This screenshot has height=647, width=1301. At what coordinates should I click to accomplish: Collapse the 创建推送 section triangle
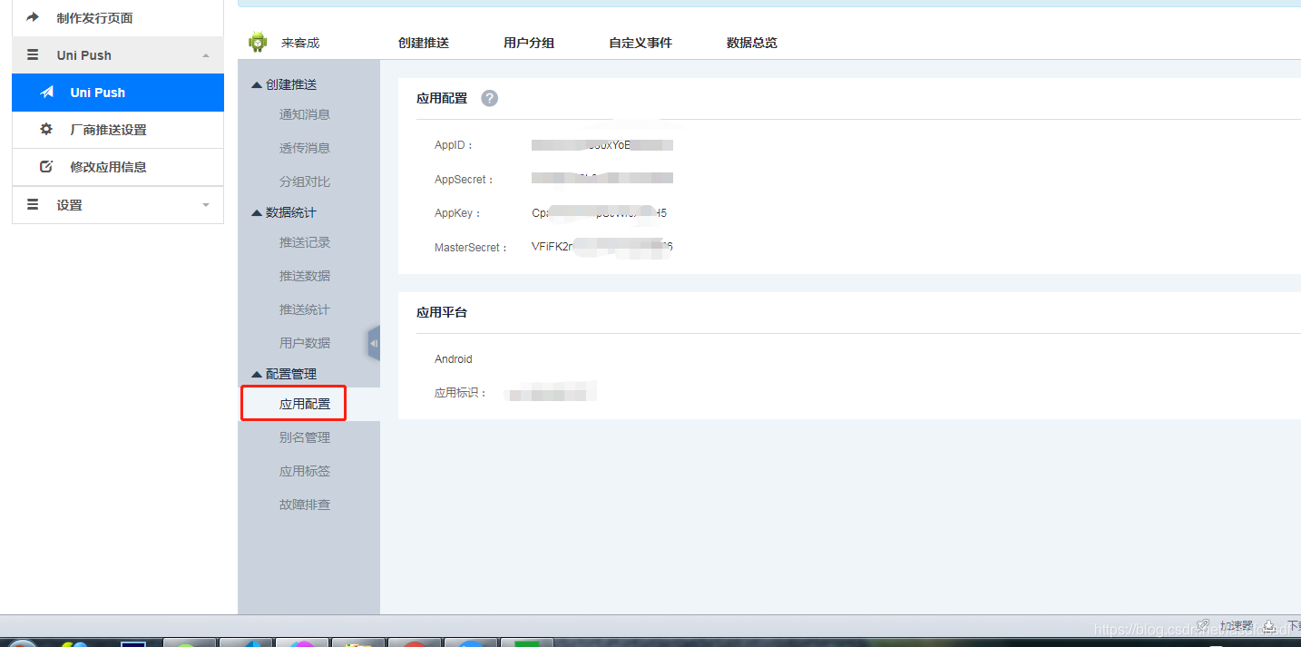pyautogui.click(x=257, y=84)
